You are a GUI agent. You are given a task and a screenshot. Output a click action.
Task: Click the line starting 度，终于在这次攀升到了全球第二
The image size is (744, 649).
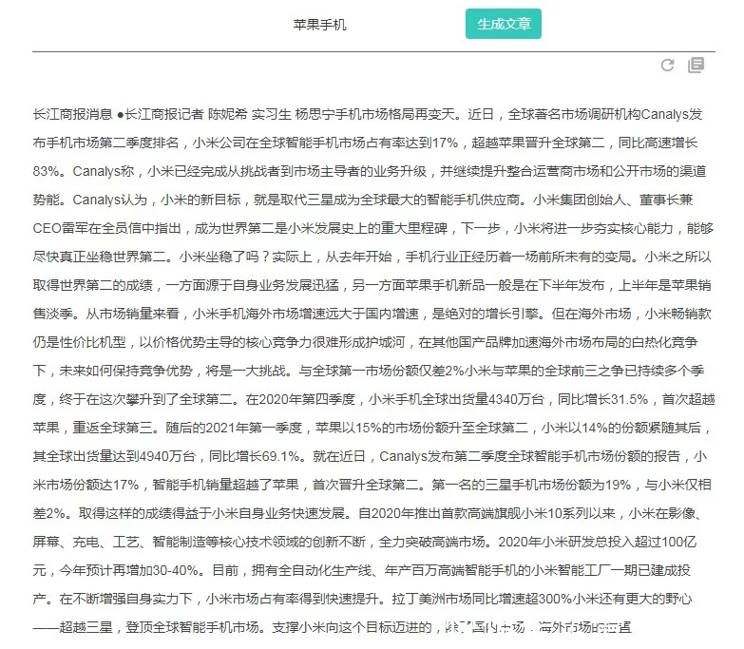tap(373, 399)
